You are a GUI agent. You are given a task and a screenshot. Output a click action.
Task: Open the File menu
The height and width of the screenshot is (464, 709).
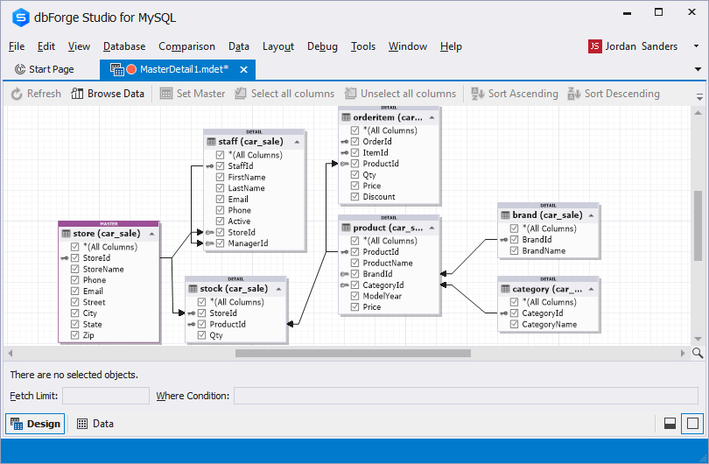17,46
